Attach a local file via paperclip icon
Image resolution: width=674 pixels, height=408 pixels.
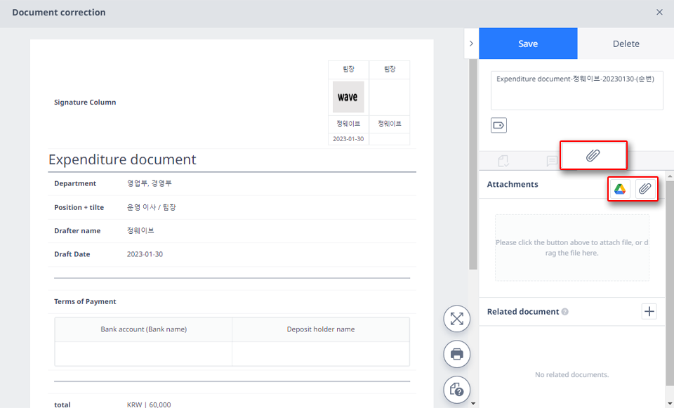(646, 189)
